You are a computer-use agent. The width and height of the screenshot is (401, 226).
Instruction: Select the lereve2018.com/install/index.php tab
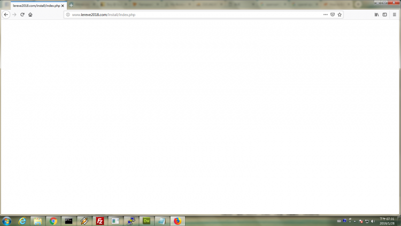pyautogui.click(x=35, y=5)
